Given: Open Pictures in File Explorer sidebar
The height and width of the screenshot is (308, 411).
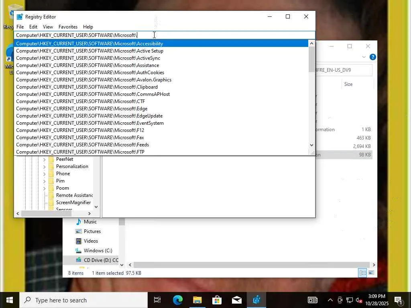Looking at the screenshot, I should point(92,231).
